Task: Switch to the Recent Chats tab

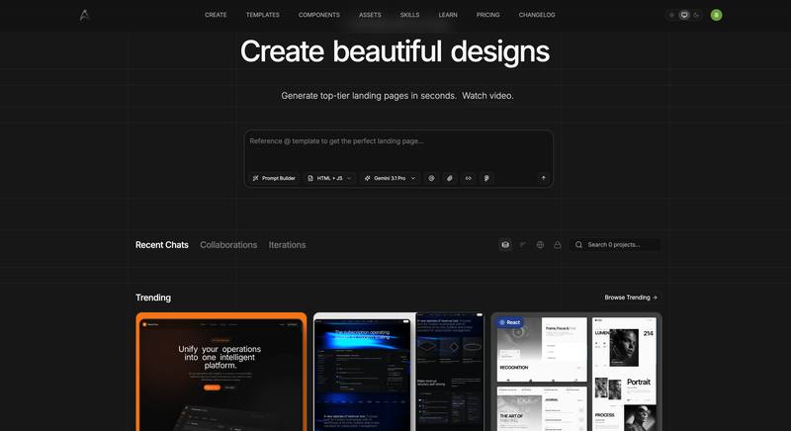Action: (x=162, y=245)
